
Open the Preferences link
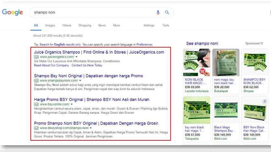pos(144,45)
